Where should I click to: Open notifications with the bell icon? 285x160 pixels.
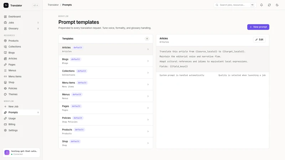point(261,5)
